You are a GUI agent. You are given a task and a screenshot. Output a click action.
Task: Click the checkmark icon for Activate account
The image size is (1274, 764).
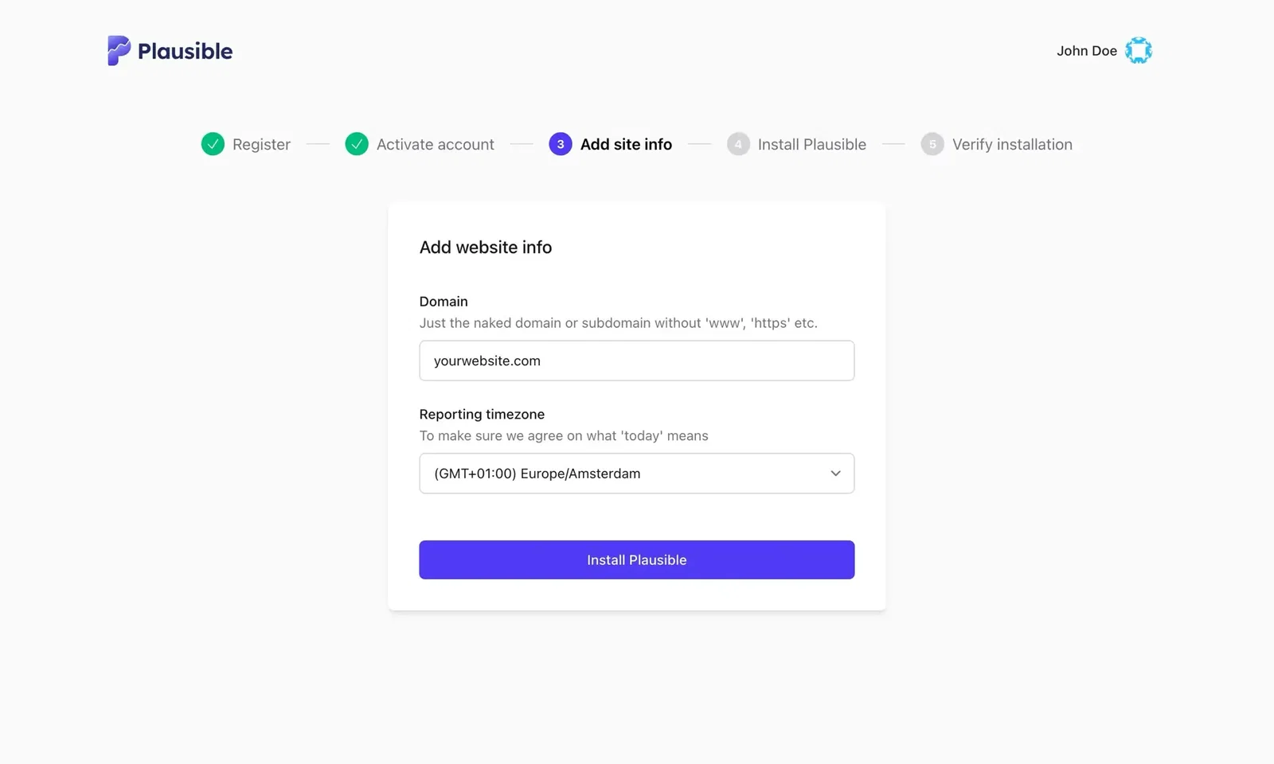pyautogui.click(x=357, y=144)
